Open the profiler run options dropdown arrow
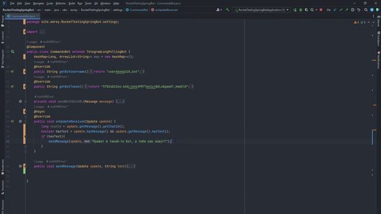 point(316,10)
